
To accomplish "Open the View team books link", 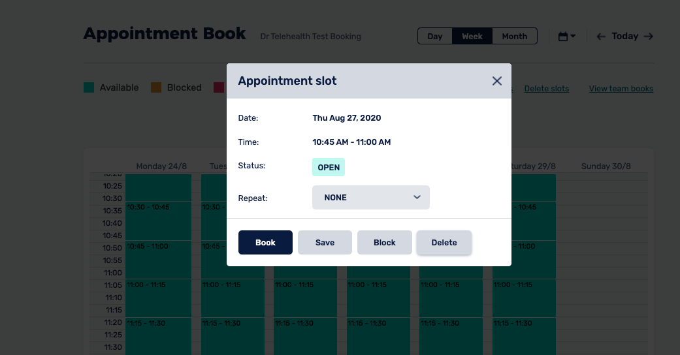I will [x=621, y=89].
